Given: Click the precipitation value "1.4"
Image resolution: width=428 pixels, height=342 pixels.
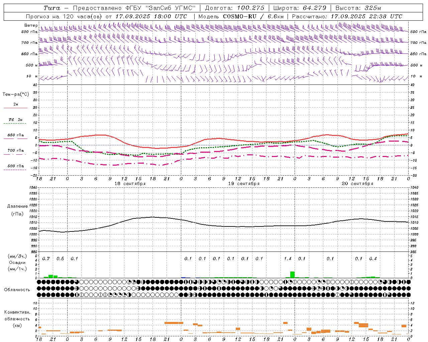Looking at the screenshot, I should coord(288,259).
